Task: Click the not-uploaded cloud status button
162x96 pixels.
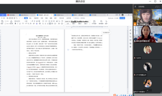Action: pyautogui.click(x=111, y=18)
